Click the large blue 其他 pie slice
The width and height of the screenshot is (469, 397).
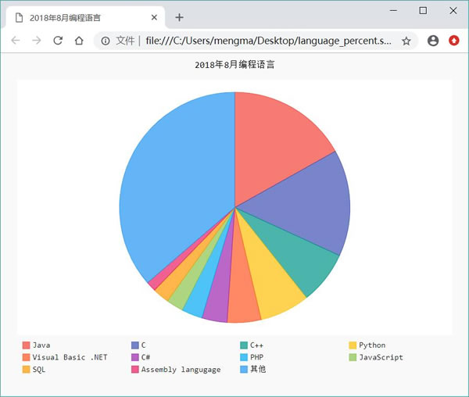pyautogui.click(x=177, y=185)
